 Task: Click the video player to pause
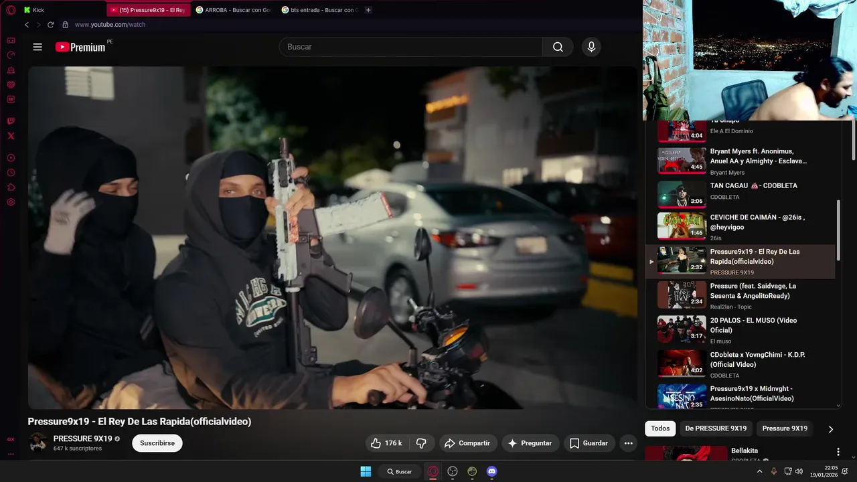click(x=332, y=238)
